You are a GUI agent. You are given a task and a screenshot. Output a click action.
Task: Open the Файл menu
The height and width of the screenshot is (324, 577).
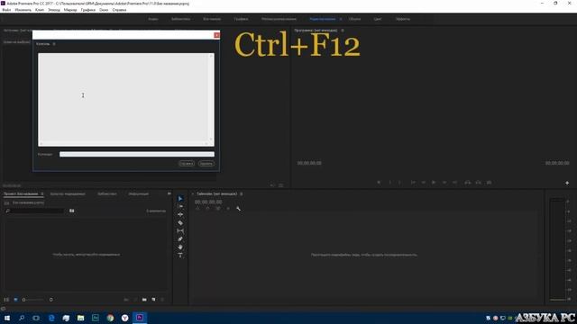(x=6, y=10)
